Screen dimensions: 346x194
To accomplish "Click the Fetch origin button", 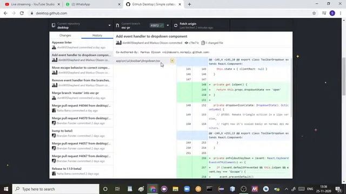I will tap(201, 25).
